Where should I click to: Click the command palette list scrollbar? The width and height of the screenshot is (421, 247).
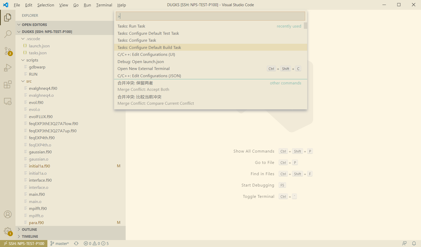(306, 26)
